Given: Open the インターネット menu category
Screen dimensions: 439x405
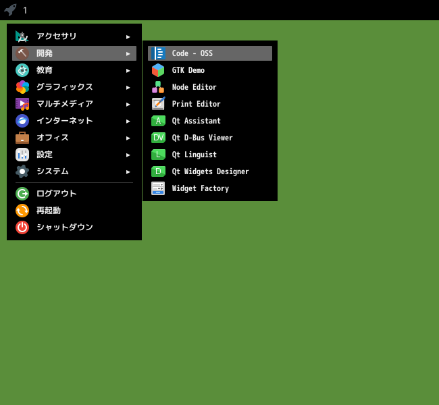Looking at the screenshot, I should coord(74,121).
